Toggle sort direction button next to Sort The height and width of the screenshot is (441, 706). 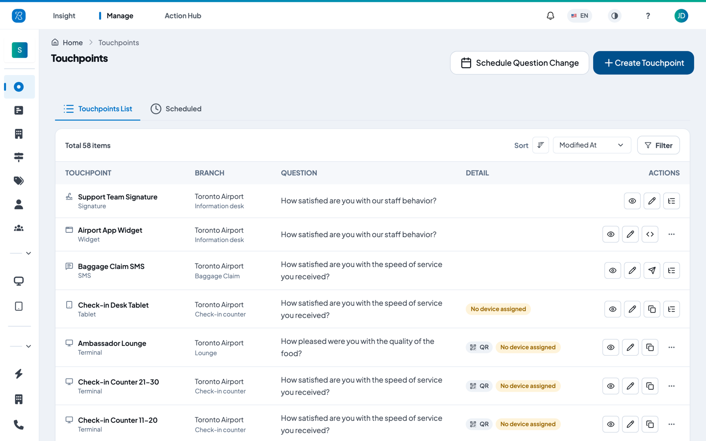coord(540,145)
